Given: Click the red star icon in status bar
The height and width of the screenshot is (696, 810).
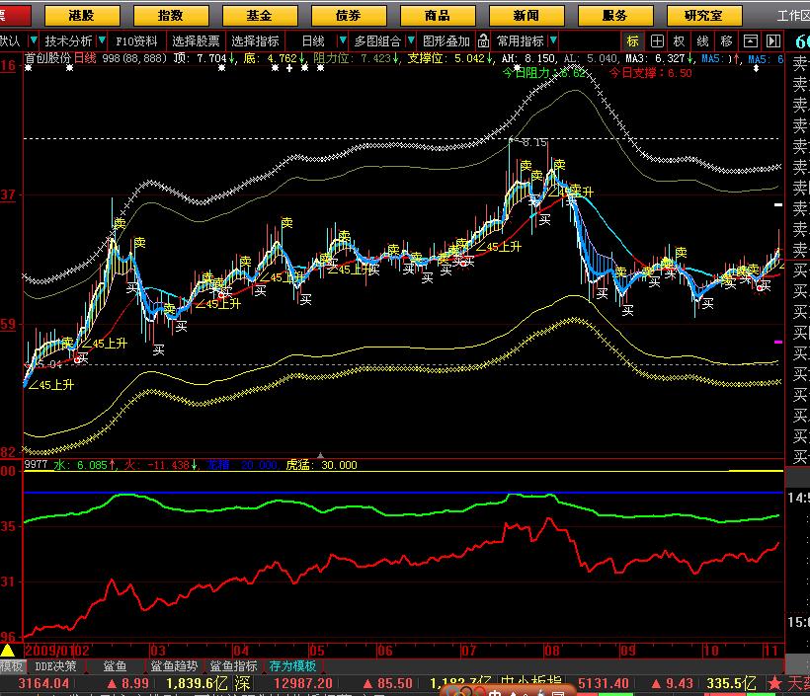Looking at the screenshot, I should tap(773, 683).
